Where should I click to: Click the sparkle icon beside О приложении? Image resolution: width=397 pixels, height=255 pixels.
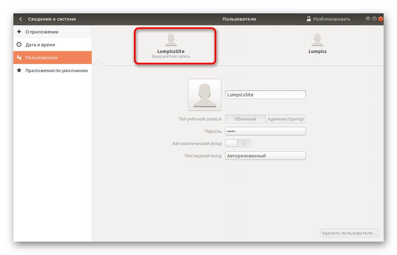click(19, 32)
